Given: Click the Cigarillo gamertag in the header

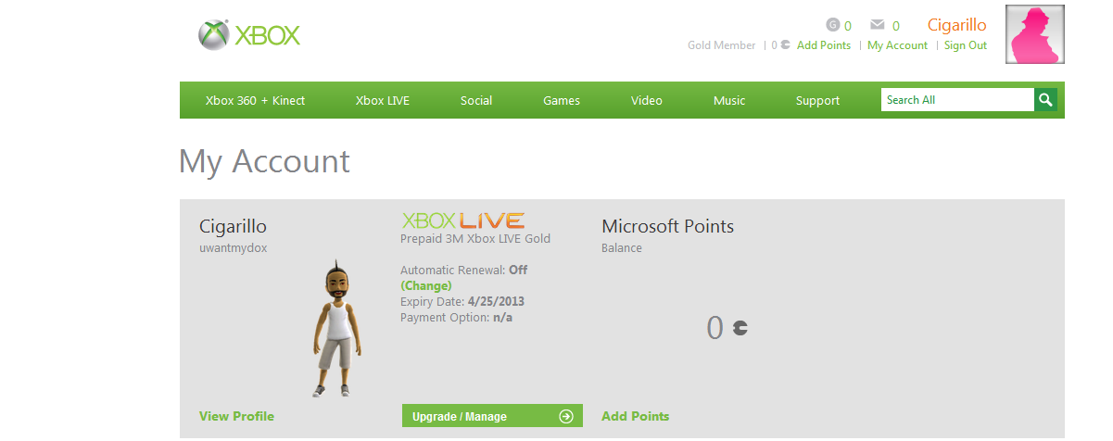Looking at the screenshot, I should (957, 25).
